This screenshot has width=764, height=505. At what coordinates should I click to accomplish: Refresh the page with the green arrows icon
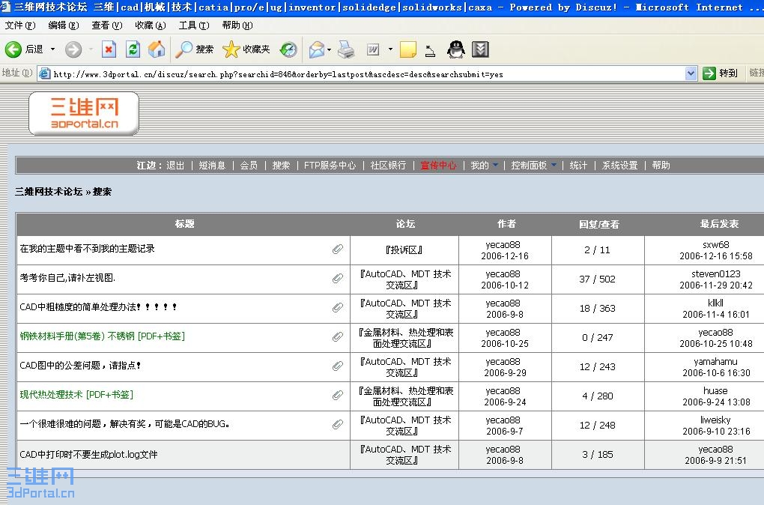(133, 49)
